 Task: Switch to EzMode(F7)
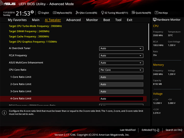(150, 130)
